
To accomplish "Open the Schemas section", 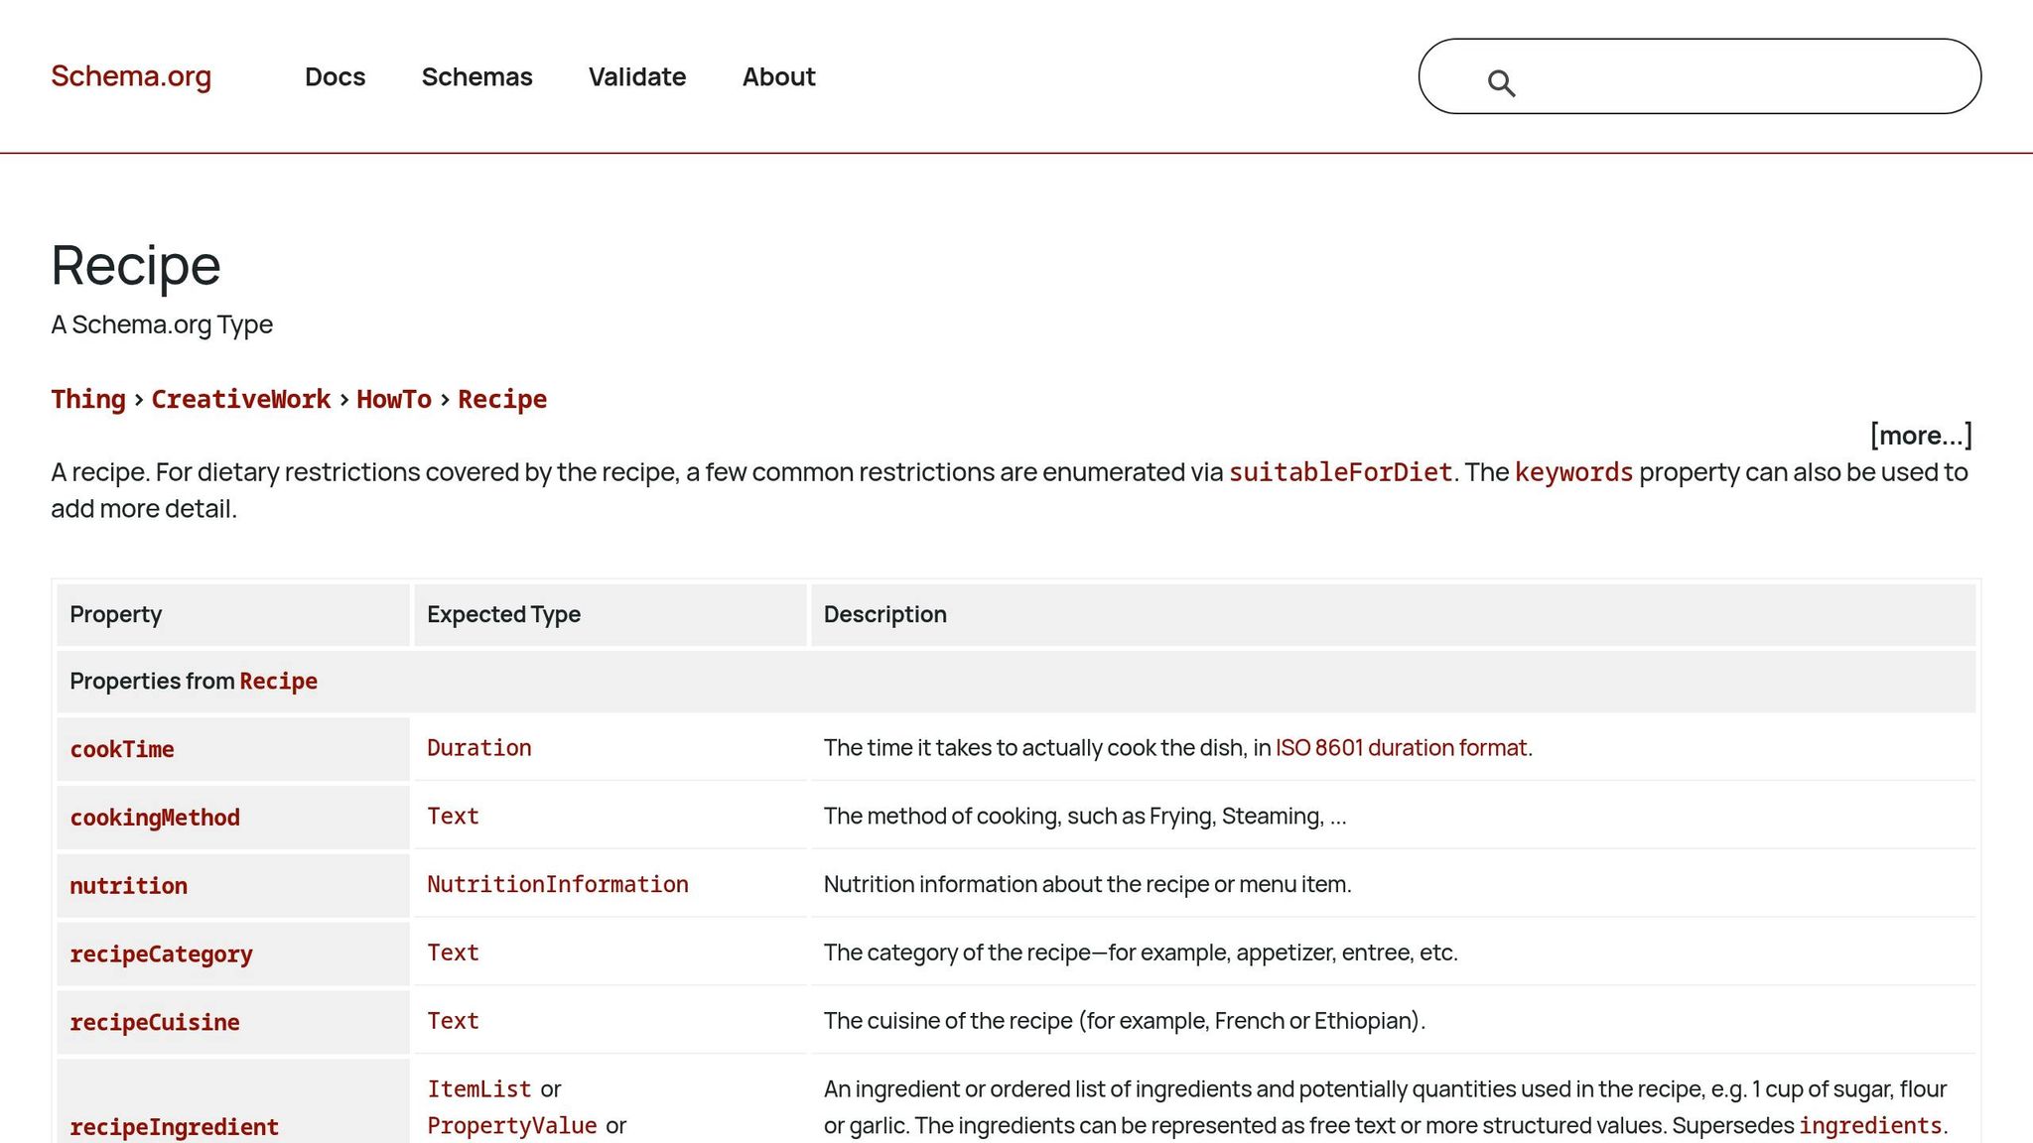I will [477, 76].
